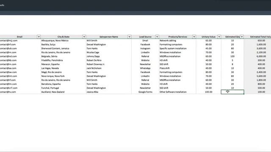The height and width of the screenshot is (152, 271).
Task: Select the Lead Source header cell
Action: (145, 37)
